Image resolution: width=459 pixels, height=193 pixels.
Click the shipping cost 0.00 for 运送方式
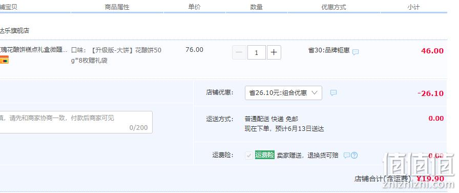436,119
